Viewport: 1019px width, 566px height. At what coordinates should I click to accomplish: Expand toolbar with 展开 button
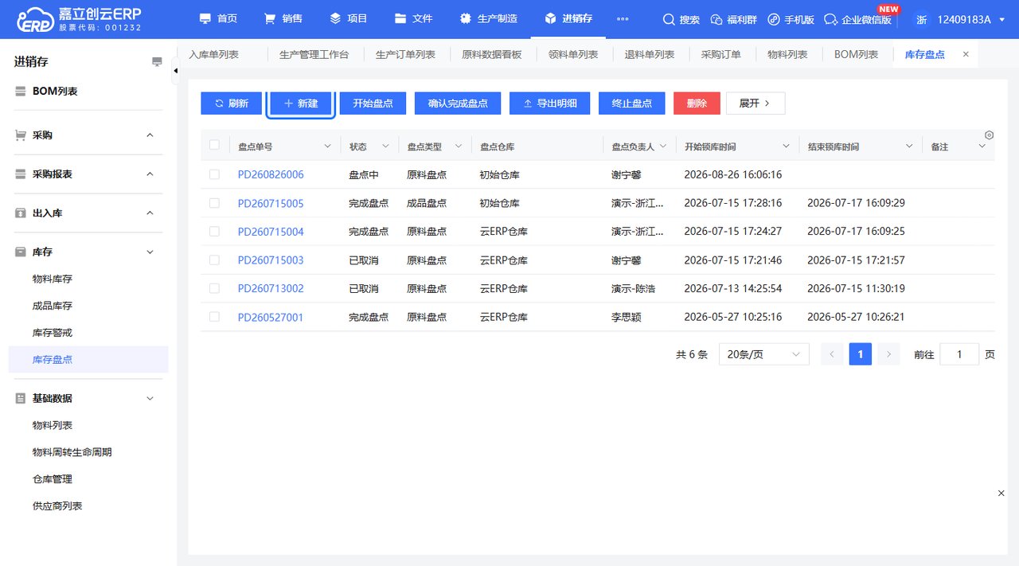pos(755,103)
